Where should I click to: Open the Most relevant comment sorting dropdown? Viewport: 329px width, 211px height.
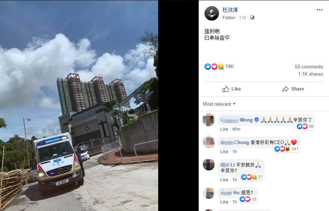point(219,104)
